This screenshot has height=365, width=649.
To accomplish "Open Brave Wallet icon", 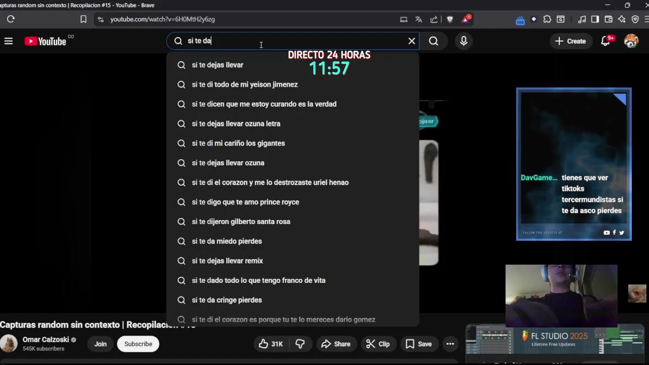I will tap(608, 19).
